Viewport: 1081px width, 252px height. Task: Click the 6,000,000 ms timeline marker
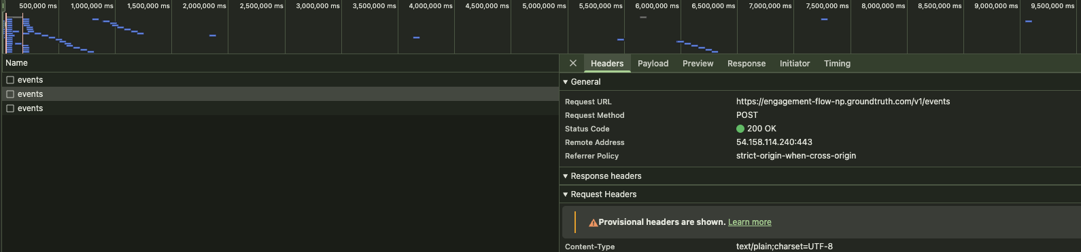click(x=657, y=5)
